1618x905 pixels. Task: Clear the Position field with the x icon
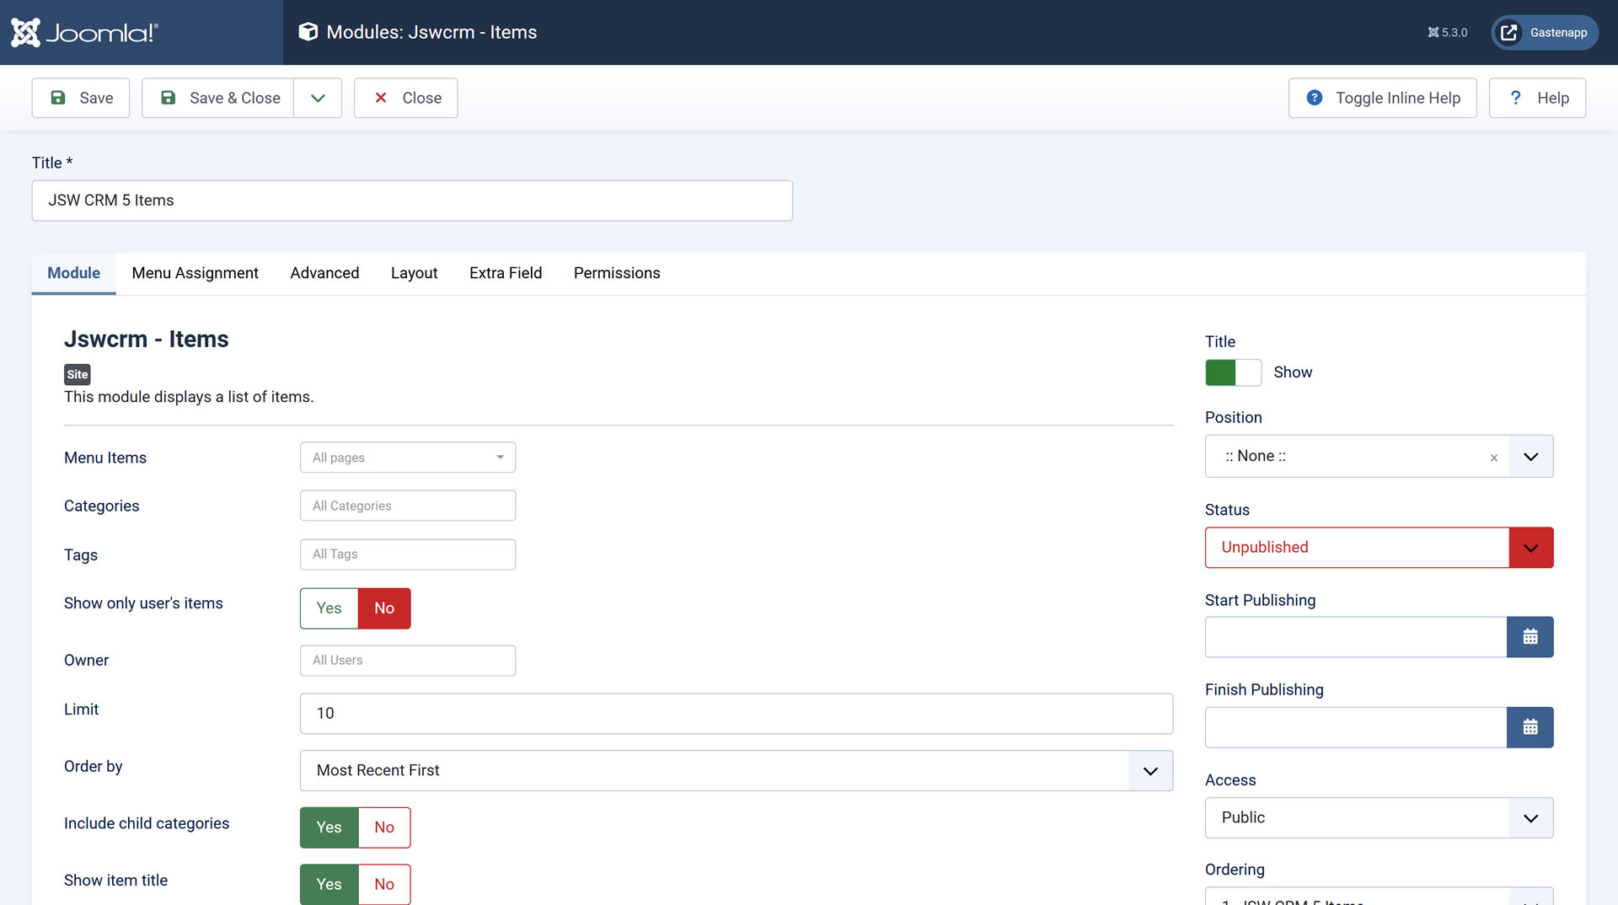tap(1493, 458)
